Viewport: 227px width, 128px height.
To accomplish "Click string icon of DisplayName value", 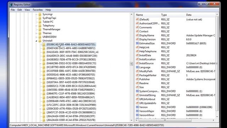I will [137, 35].
